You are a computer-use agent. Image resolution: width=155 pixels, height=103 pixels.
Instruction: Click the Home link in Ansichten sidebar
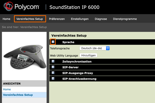pos(7,89)
